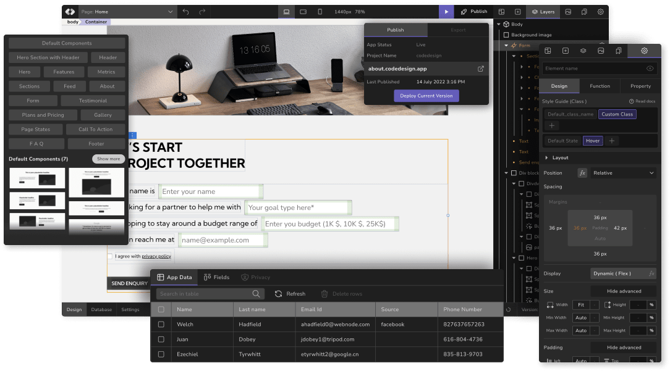Viewport: 670px width, 371px height.
Task: Open the Page: Home dropdown
Action: pos(127,12)
